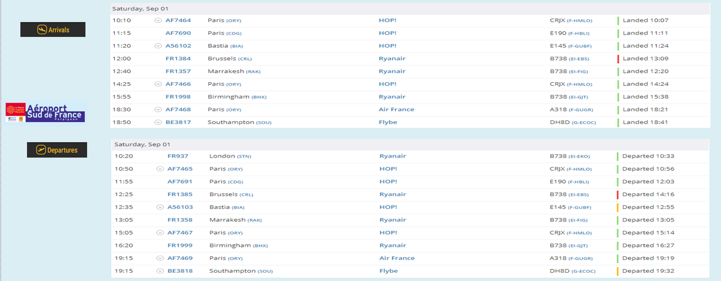Open flight AF7464 link
This screenshot has height=281, width=721.
(178, 20)
